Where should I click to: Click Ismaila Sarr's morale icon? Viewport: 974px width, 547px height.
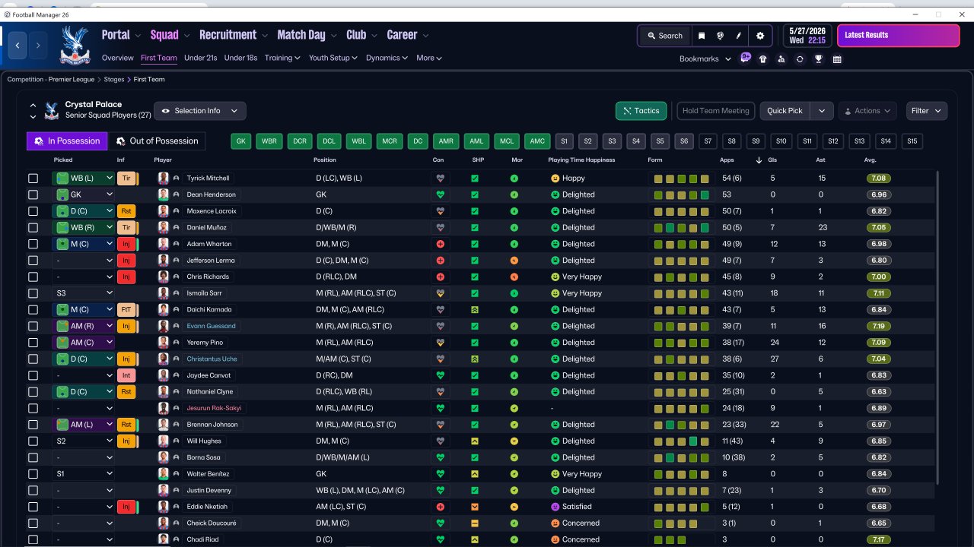(x=514, y=293)
